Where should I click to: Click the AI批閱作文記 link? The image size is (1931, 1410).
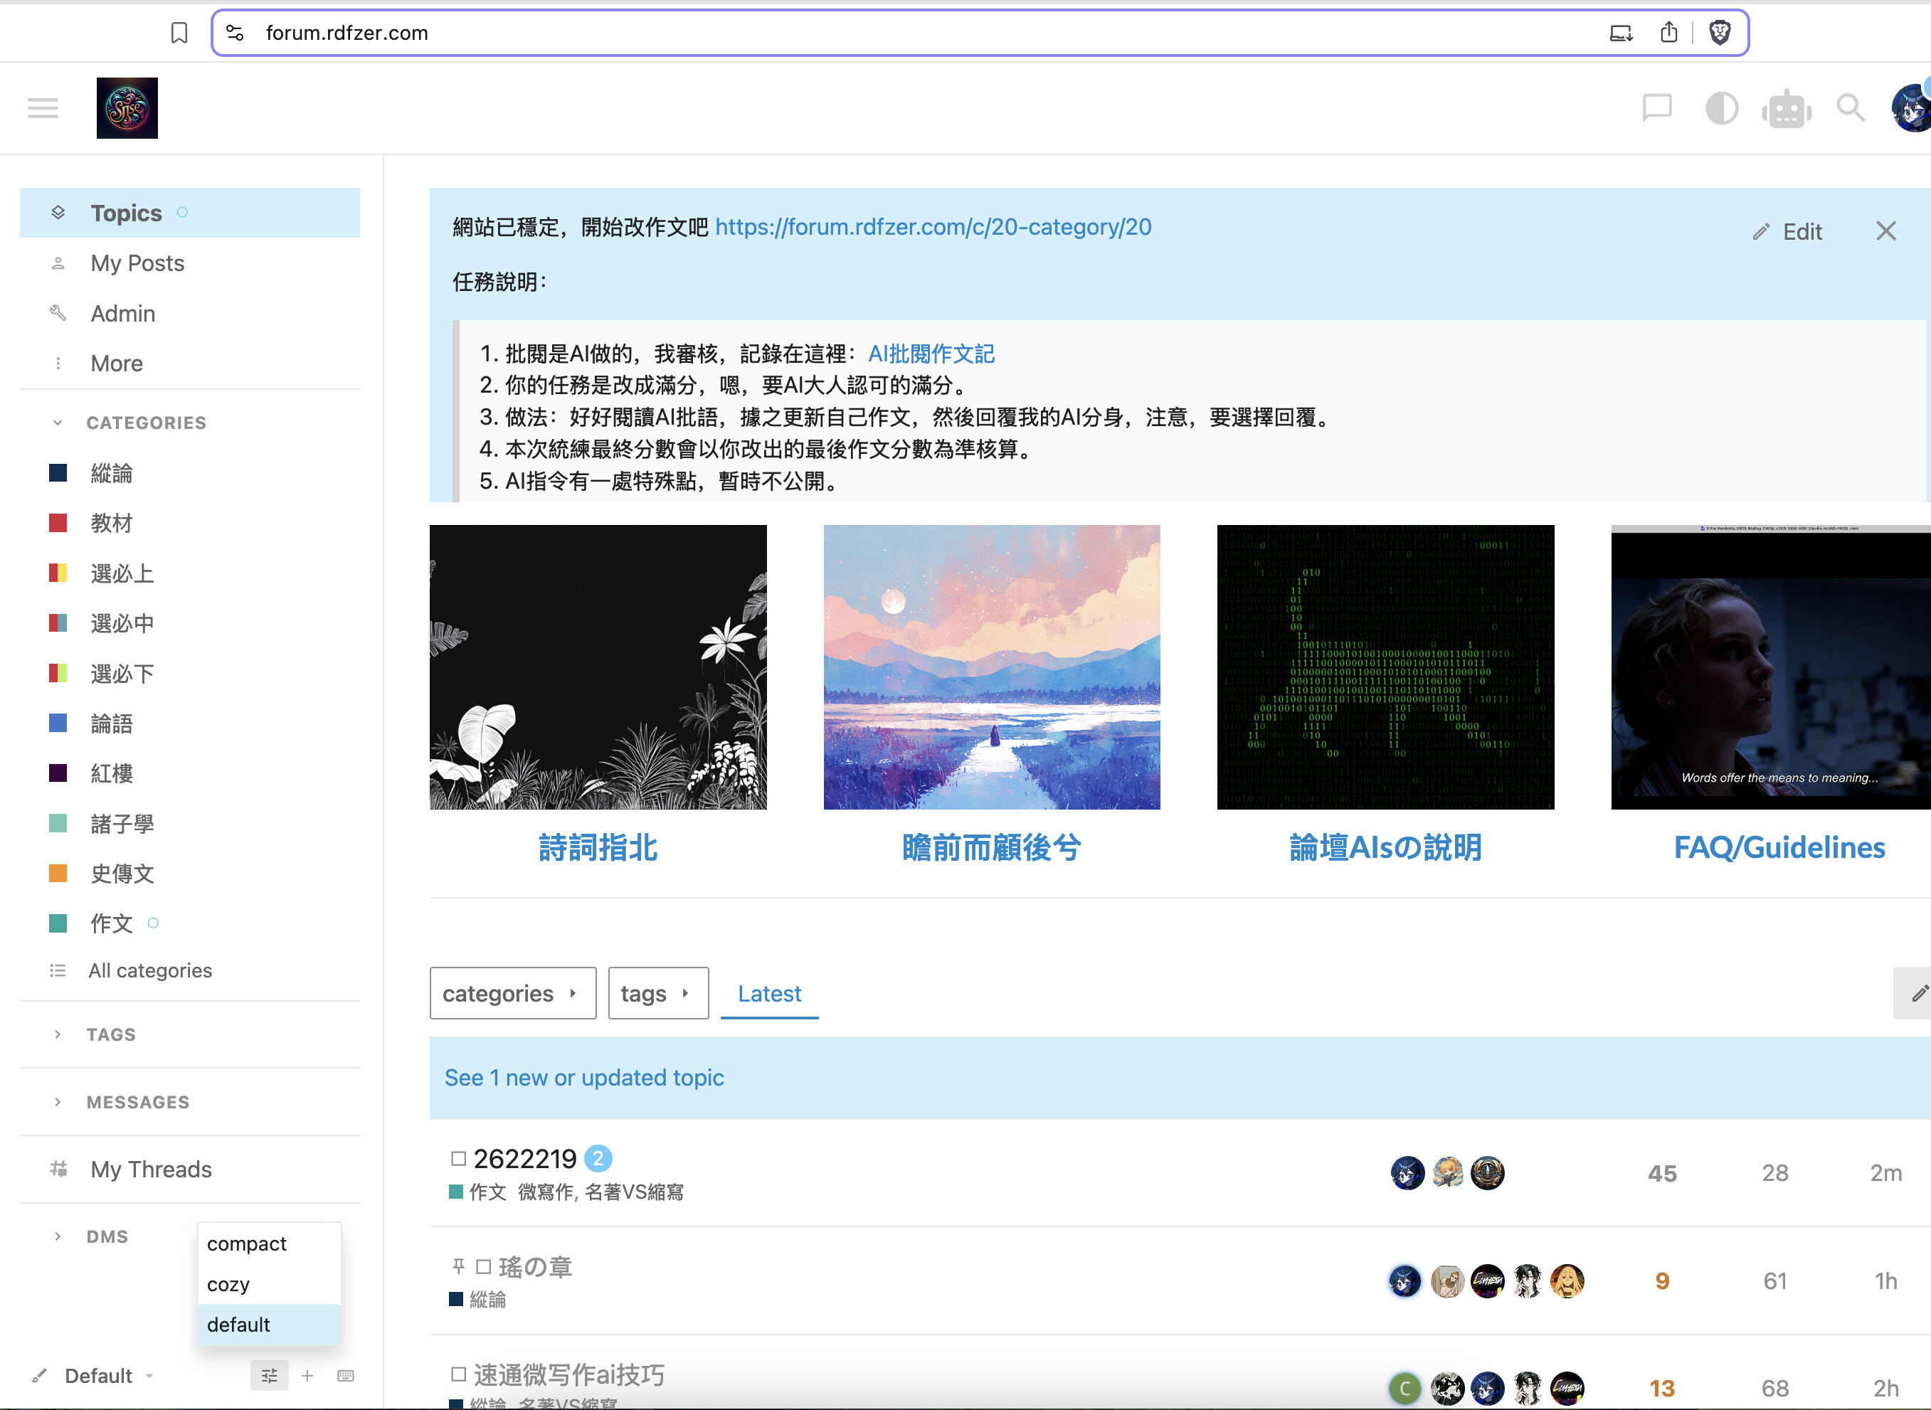(x=931, y=354)
